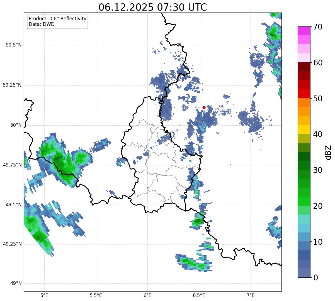This screenshot has width=335, height=301.
Task: Click the colorbar tick label 40
Action: pyautogui.click(x=318, y=134)
